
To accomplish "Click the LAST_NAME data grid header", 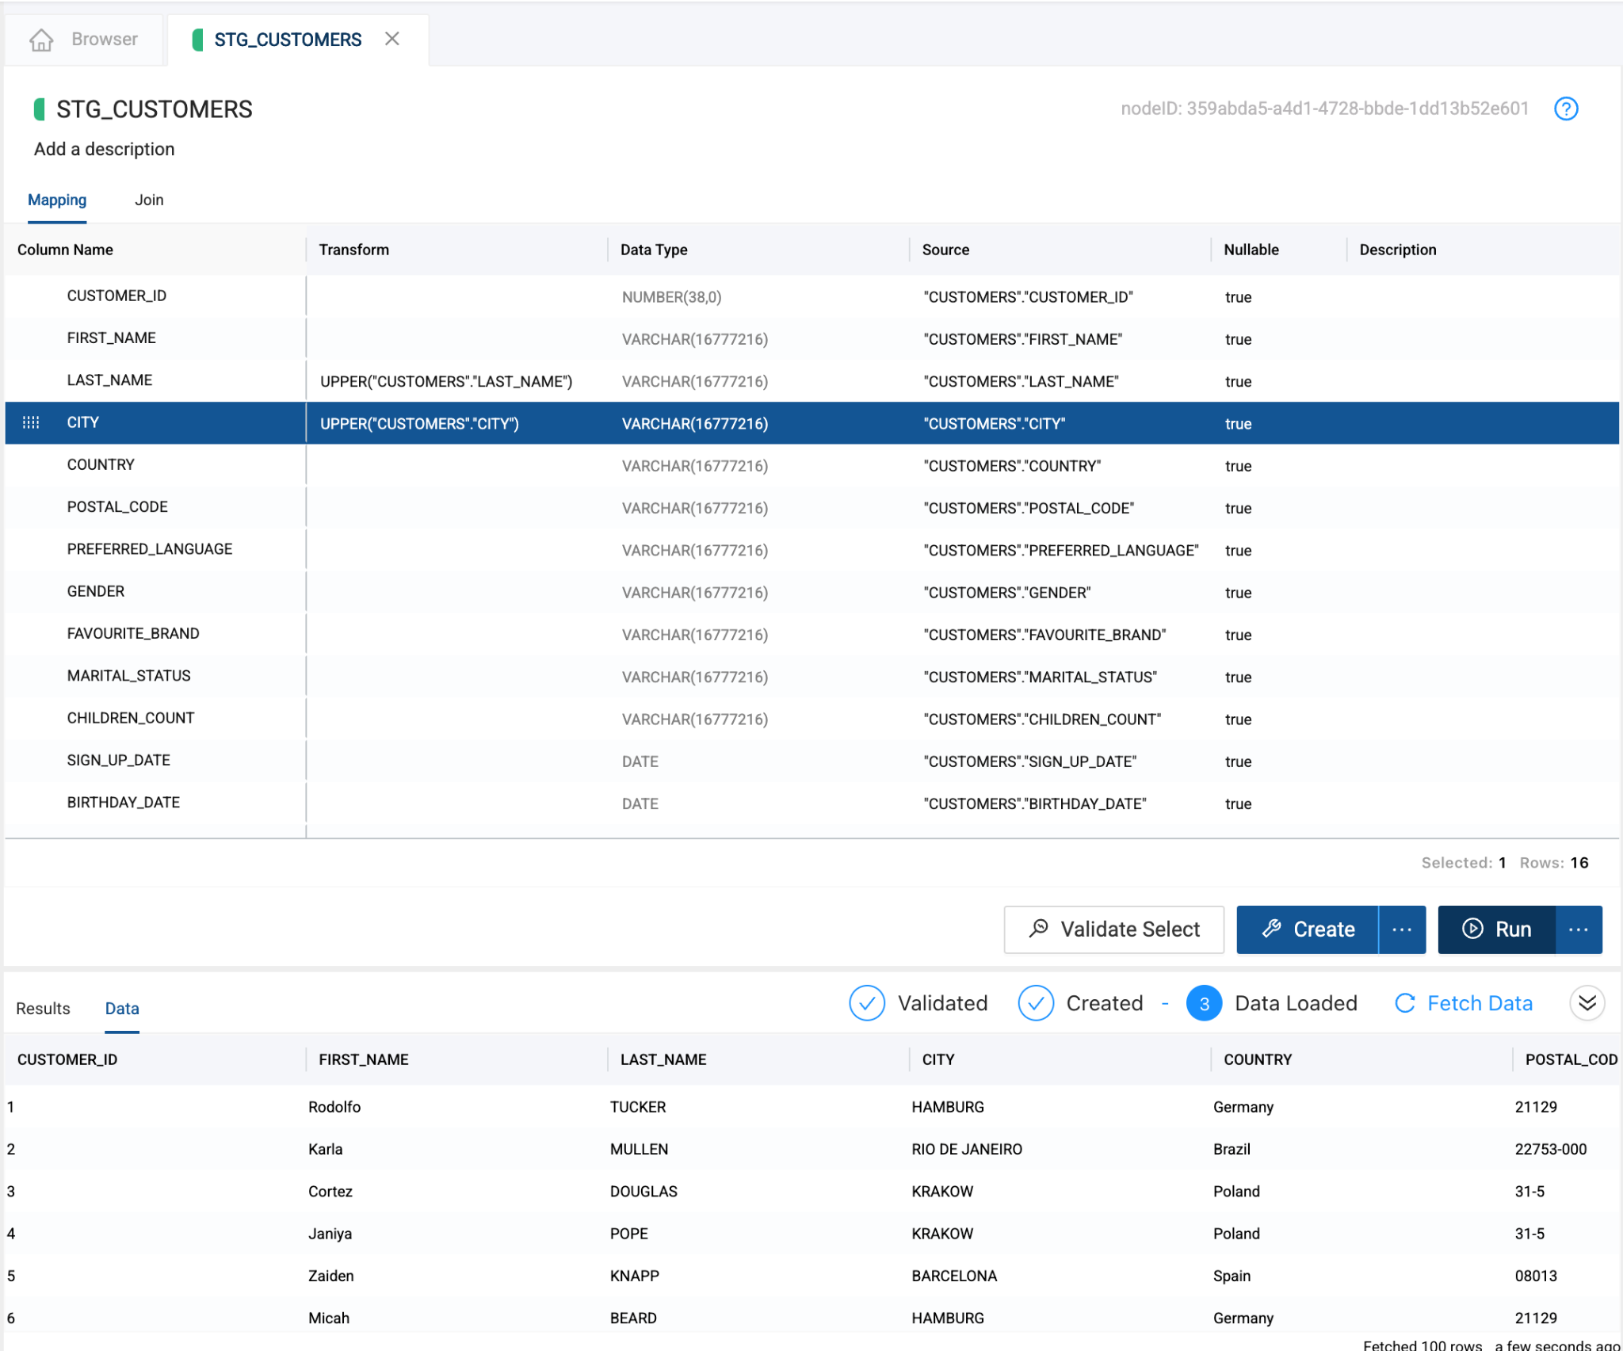I will click(x=663, y=1059).
